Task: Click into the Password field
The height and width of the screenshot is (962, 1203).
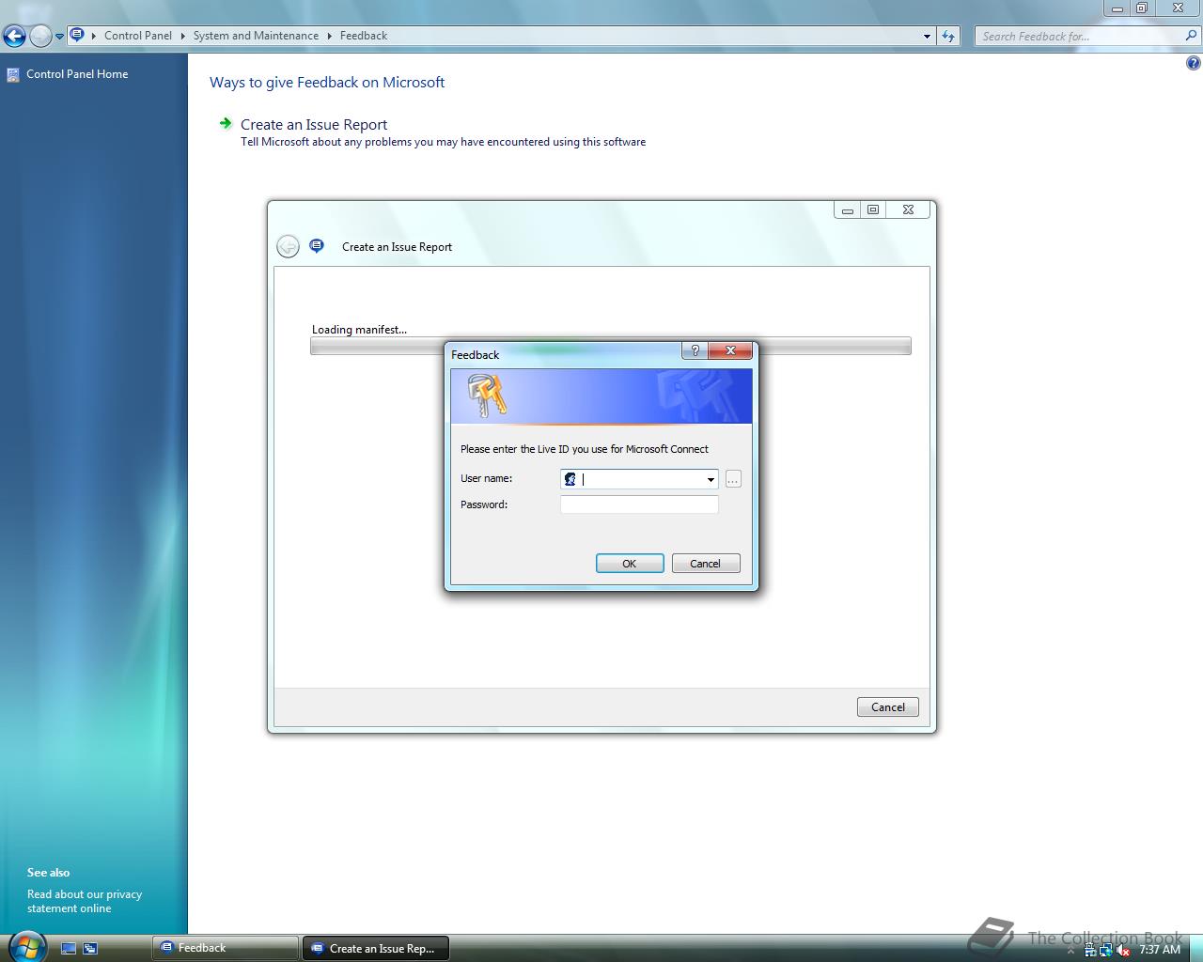Action: click(639, 504)
